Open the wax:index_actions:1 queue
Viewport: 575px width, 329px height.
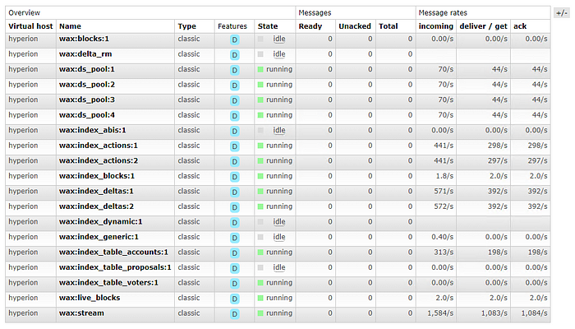[99, 146]
